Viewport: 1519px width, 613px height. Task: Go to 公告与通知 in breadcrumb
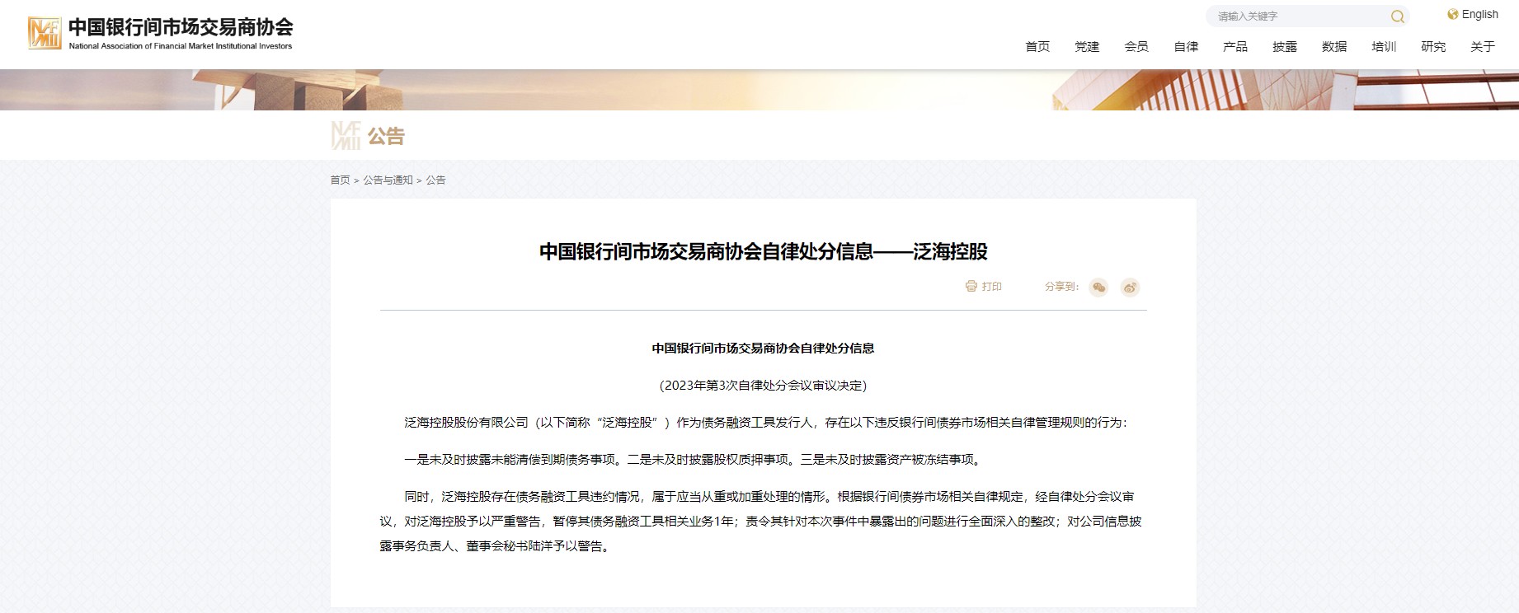click(x=388, y=180)
